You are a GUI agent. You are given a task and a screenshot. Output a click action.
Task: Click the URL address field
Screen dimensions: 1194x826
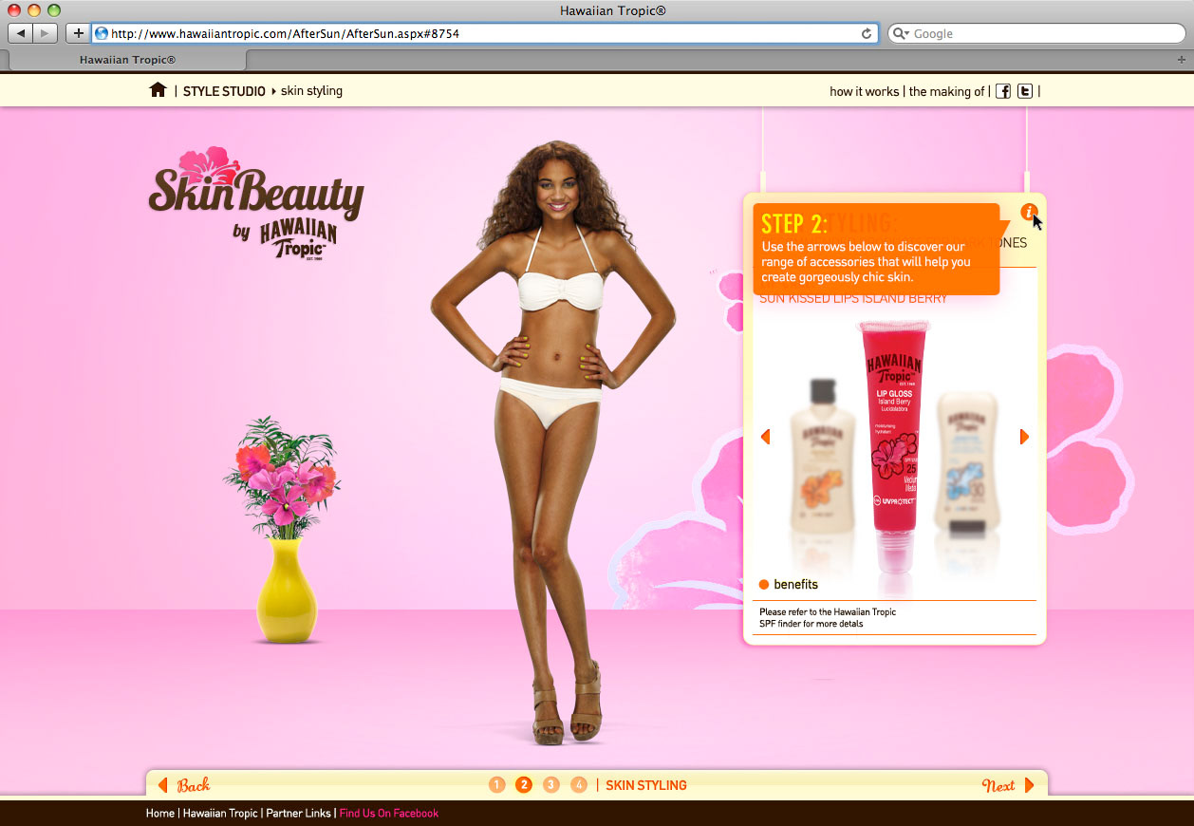pos(484,33)
